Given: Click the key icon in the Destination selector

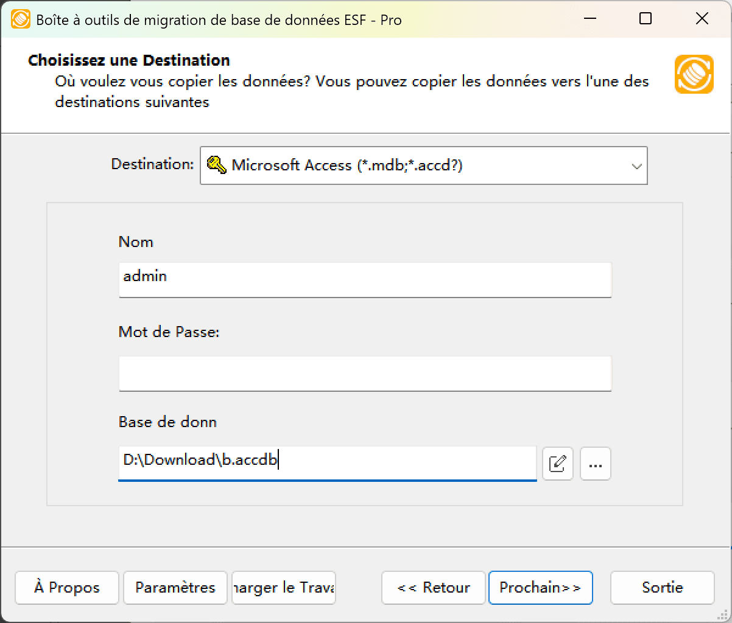Looking at the screenshot, I should click(214, 165).
